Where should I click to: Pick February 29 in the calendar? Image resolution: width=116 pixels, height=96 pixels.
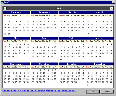click(x=40, y=31)
